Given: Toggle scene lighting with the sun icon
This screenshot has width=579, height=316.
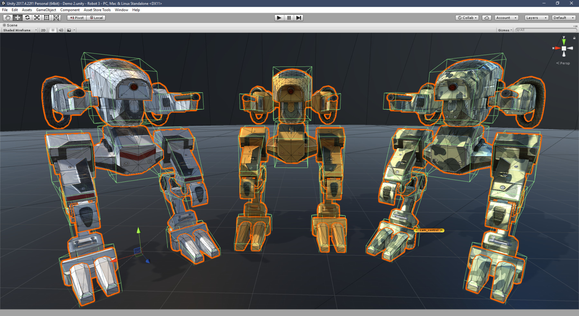Looking at the screenshot, I should click(53, 30).
